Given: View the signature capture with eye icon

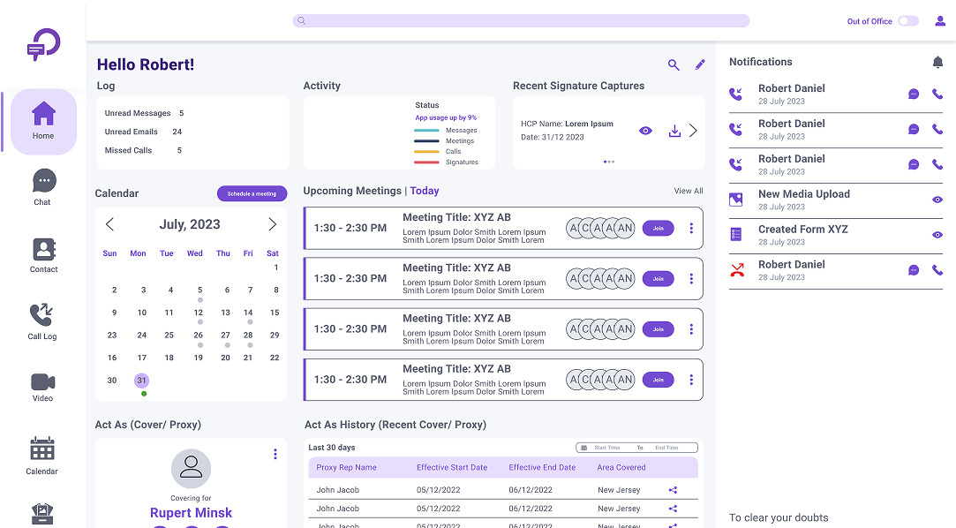Looking at the screenshot, I should click(645, 131).
